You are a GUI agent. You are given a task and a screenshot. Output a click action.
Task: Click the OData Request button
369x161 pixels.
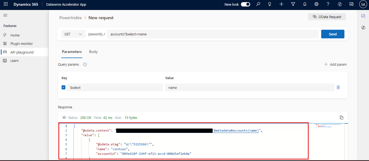[327, 17]
